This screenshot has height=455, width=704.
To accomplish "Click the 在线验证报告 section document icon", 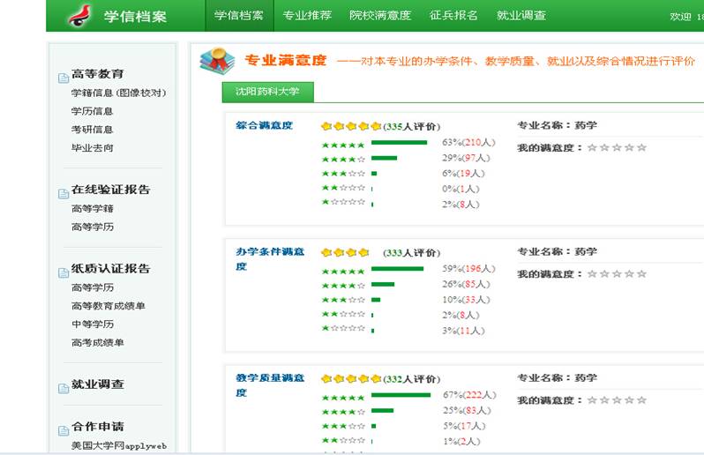I will tap(63, 193).
